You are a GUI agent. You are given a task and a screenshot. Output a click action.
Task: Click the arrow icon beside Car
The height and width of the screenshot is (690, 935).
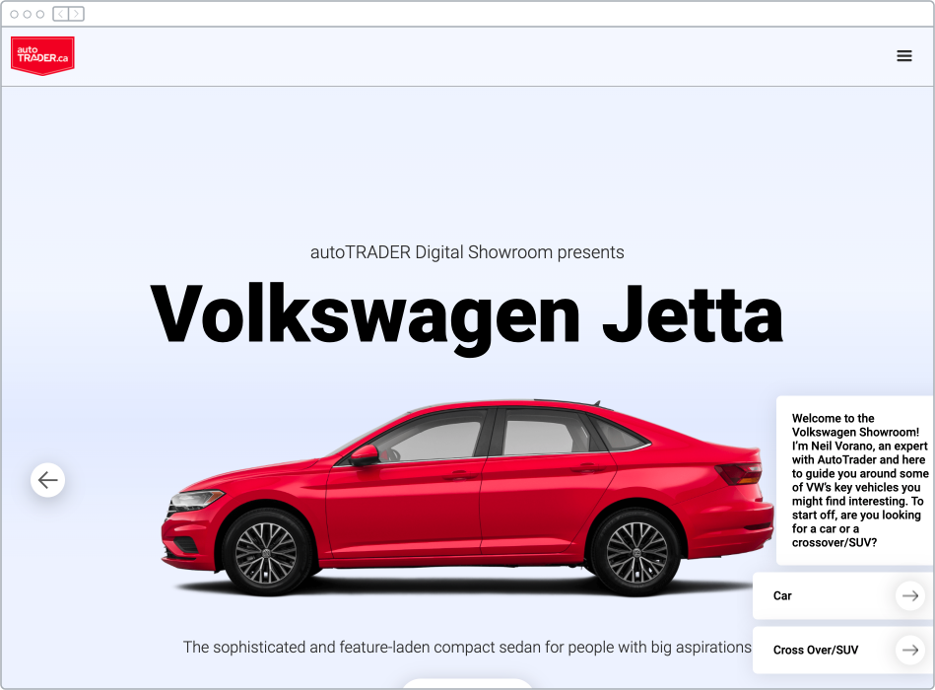(910, 595)
